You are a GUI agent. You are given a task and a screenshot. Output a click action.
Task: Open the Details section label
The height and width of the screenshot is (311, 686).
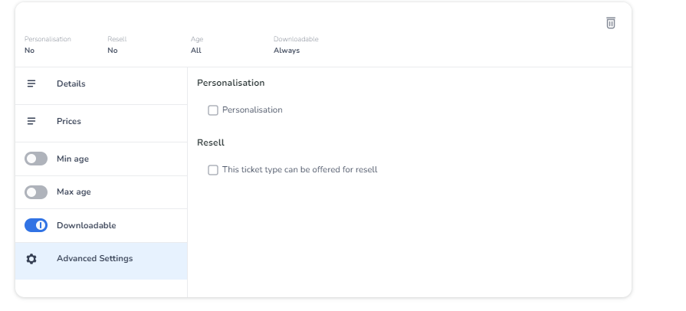pos(71,83)
